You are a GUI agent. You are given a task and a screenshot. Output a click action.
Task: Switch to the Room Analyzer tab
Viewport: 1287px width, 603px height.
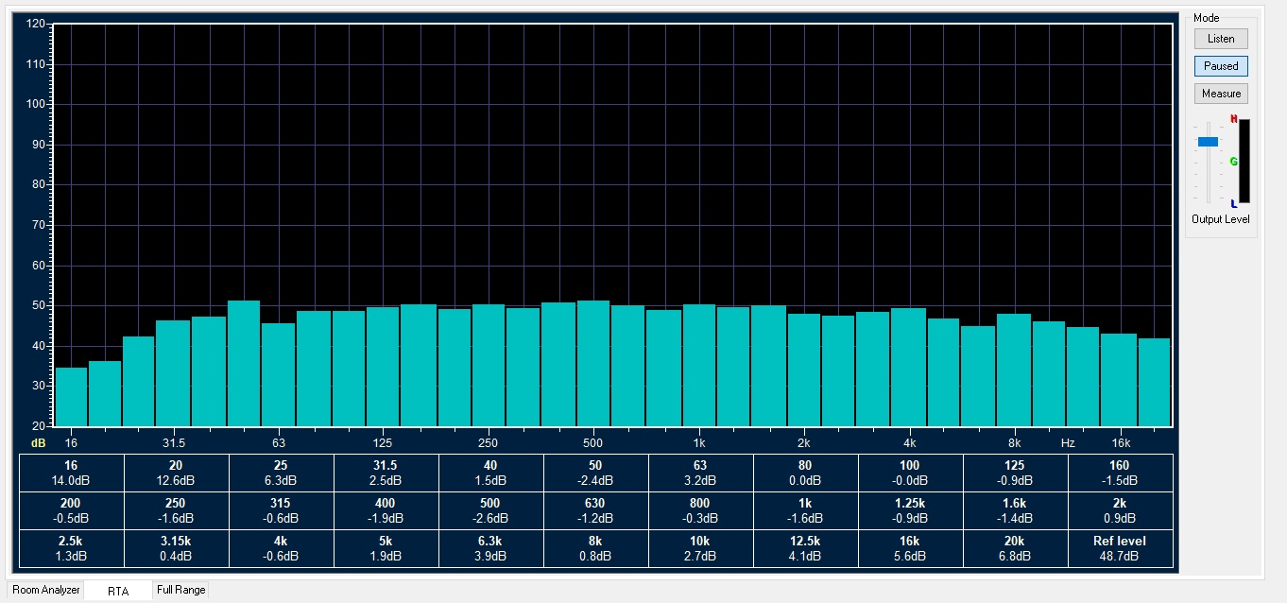coord(45,590)
